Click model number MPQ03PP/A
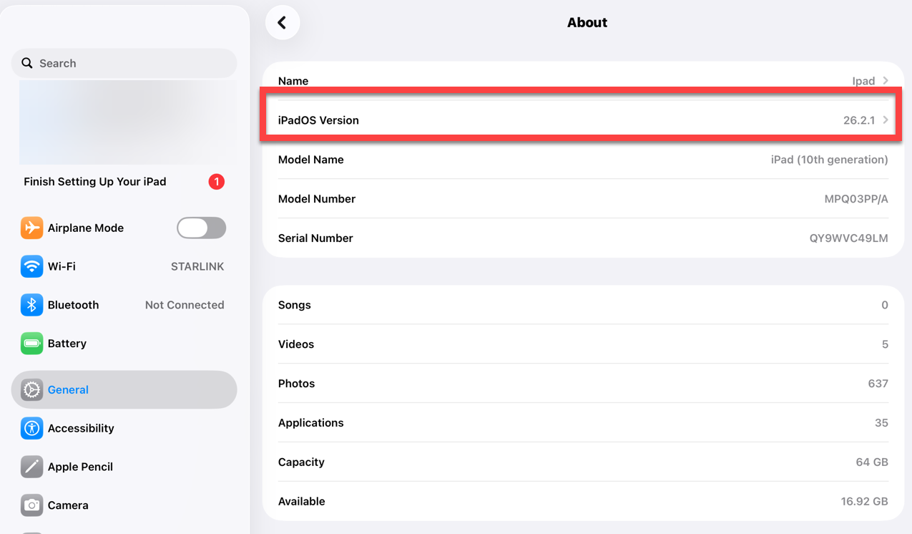 click(x=856, y=199)
